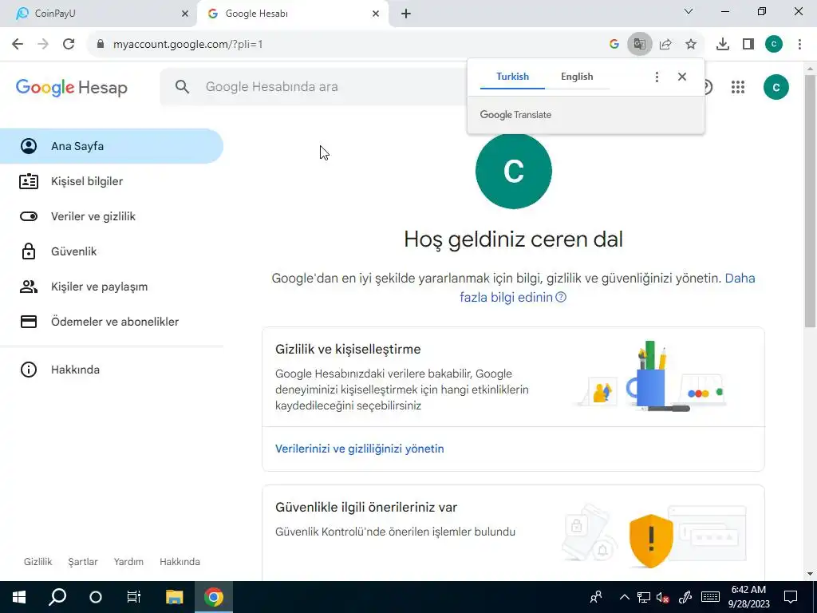
Task: Open Şartlar footer link
Action: 83,562
